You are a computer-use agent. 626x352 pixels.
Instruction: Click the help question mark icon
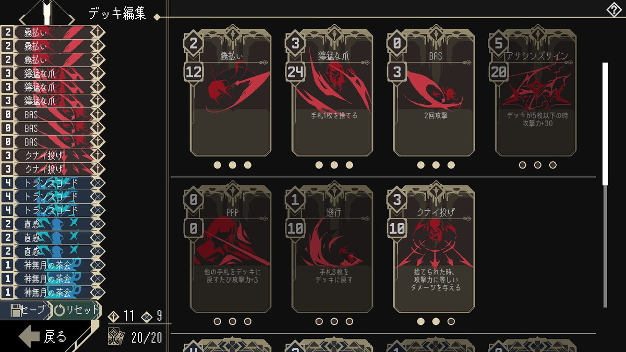click(x=616, y=9)
